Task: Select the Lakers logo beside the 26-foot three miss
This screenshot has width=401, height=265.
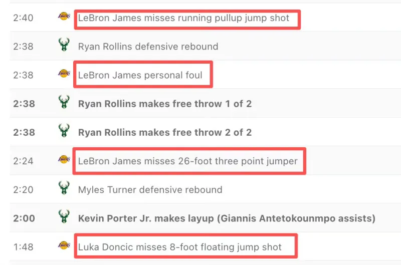Action: click(x=63, y=161)
